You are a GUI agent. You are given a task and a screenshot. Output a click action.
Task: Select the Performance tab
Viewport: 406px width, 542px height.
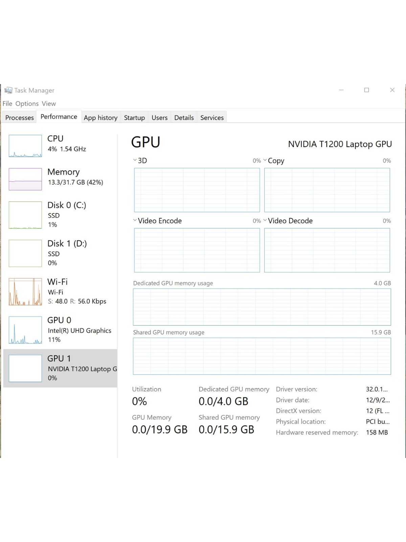point(59,117)
